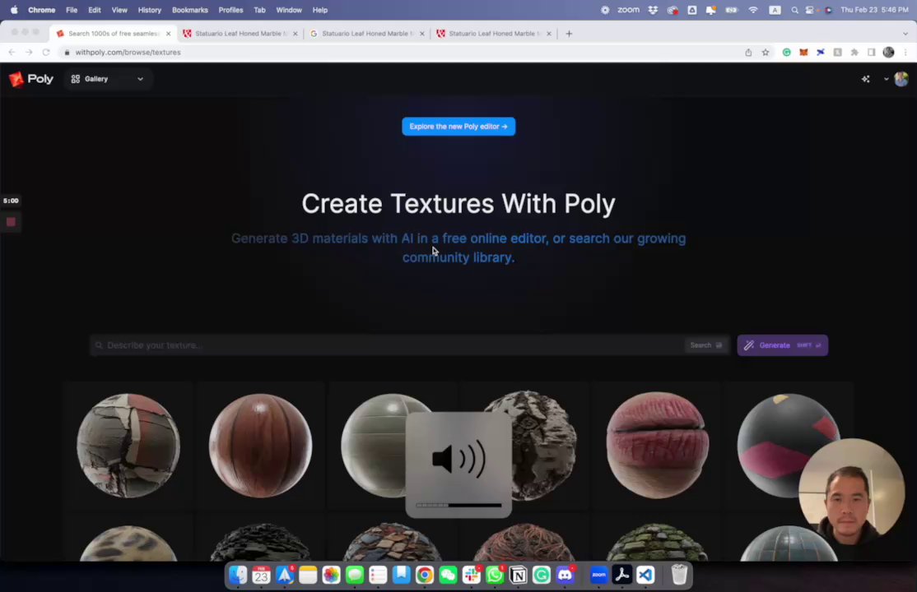Open Photos from the Dock

[331, 575]
